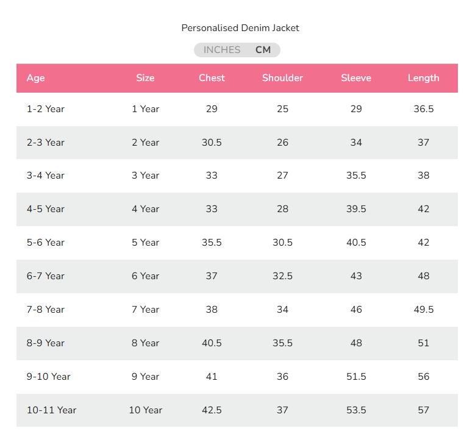Select the Shoulder column header
The width and height of the screenshot is (475, 431).
click(x=282, y=78)
